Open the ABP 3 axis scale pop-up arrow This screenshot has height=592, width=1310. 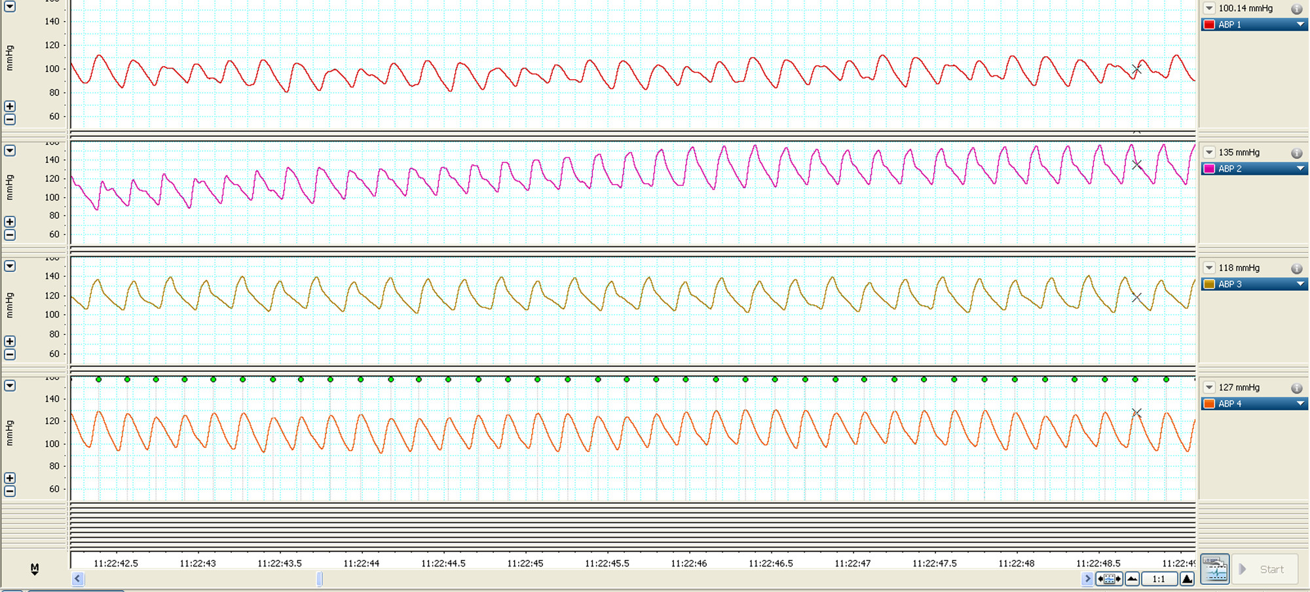(10, 267)
